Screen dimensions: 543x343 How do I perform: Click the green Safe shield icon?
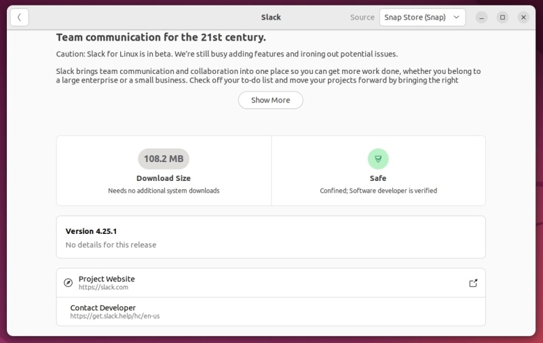point(378,159)
